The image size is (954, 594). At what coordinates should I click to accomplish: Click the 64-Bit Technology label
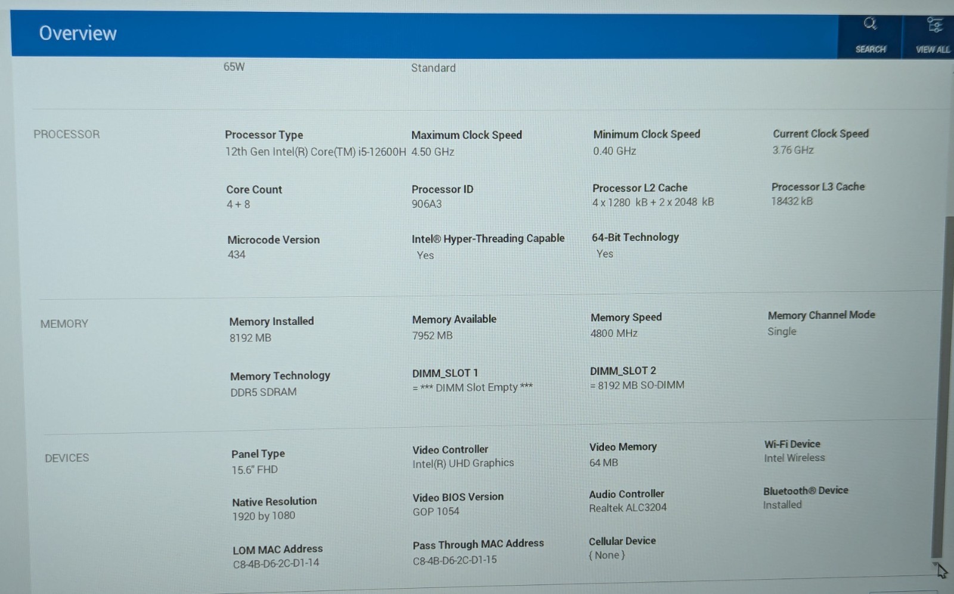point(635,237)
